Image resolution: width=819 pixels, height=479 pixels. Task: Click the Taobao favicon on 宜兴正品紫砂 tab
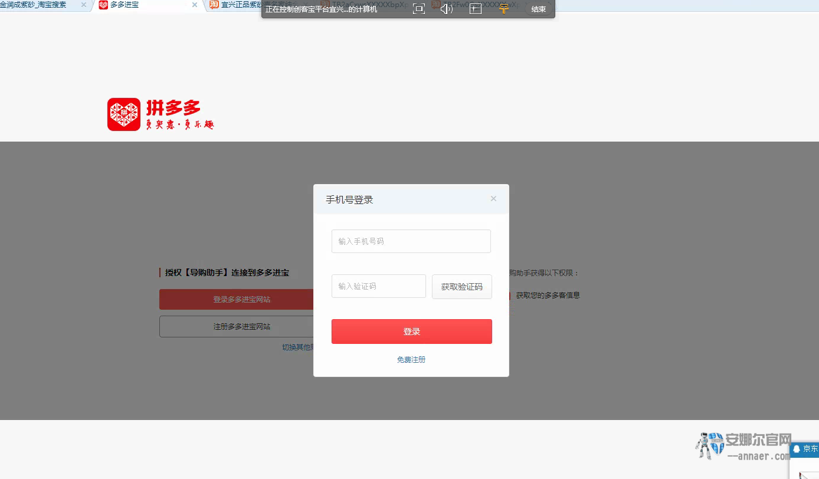pyautogui.click(x=214, y=5)
